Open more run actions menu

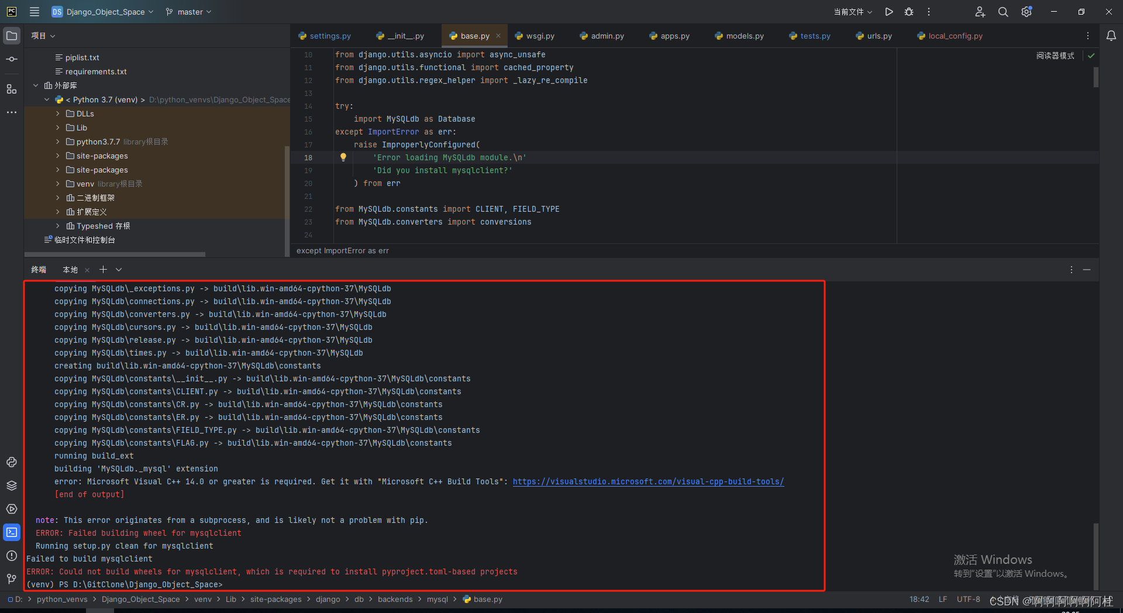[x=929, y=12]
